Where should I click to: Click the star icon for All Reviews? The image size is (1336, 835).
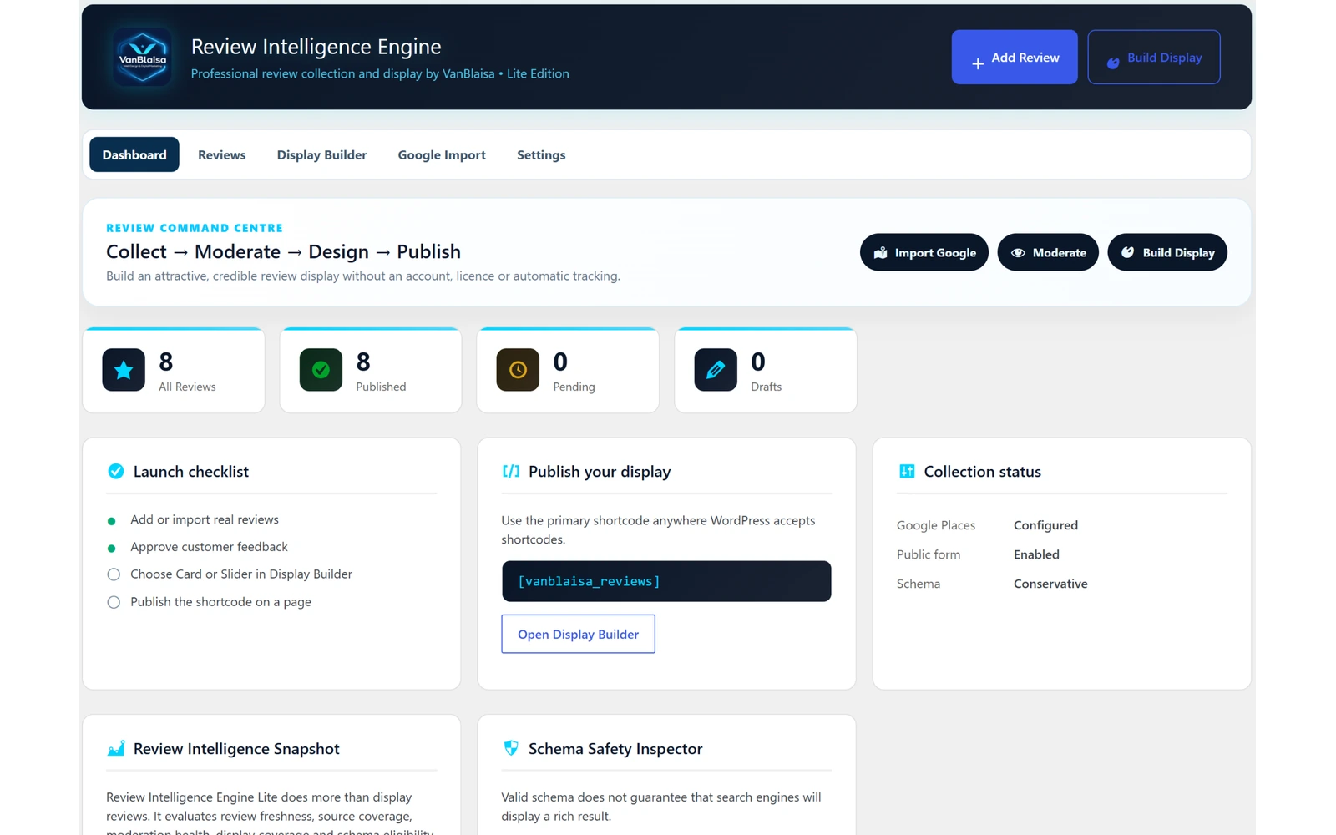[x=124, y=370]
